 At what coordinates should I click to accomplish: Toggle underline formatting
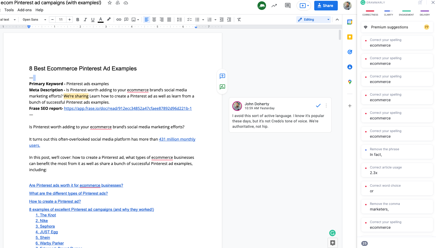93,19
